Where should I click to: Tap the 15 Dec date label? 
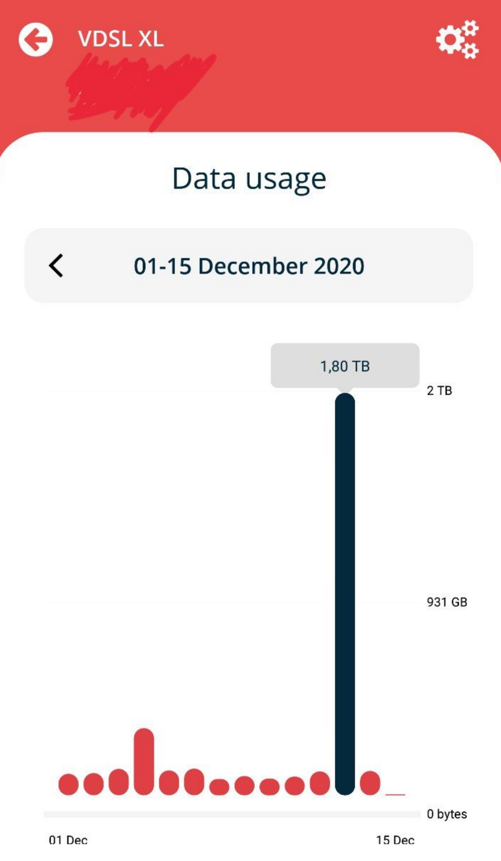click(x=395, y=840)
